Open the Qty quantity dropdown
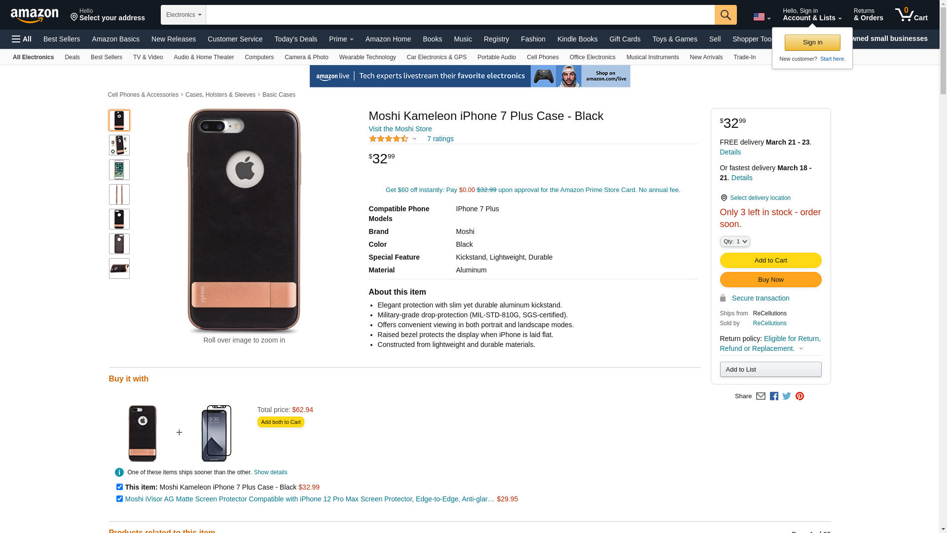 click(734, 241)
